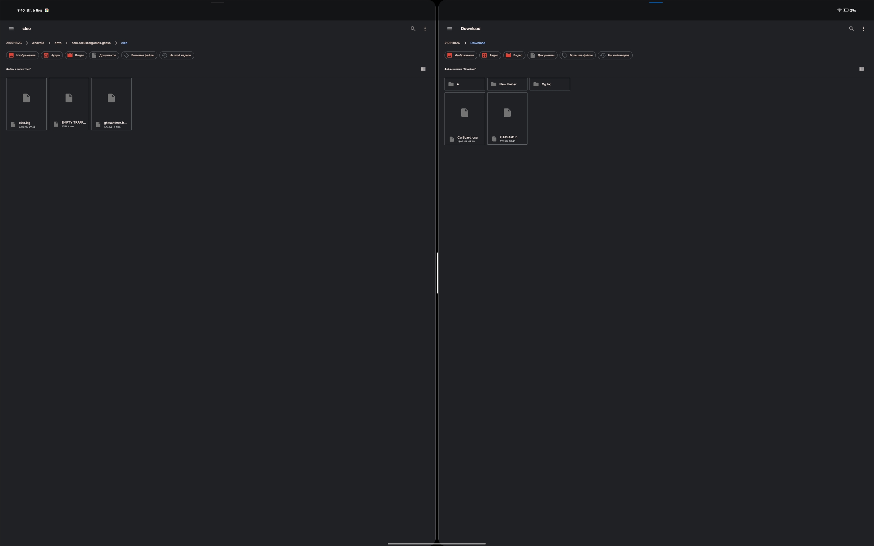874x546 pixels.
Task: Open the cleo.log file
Action: 26,104
